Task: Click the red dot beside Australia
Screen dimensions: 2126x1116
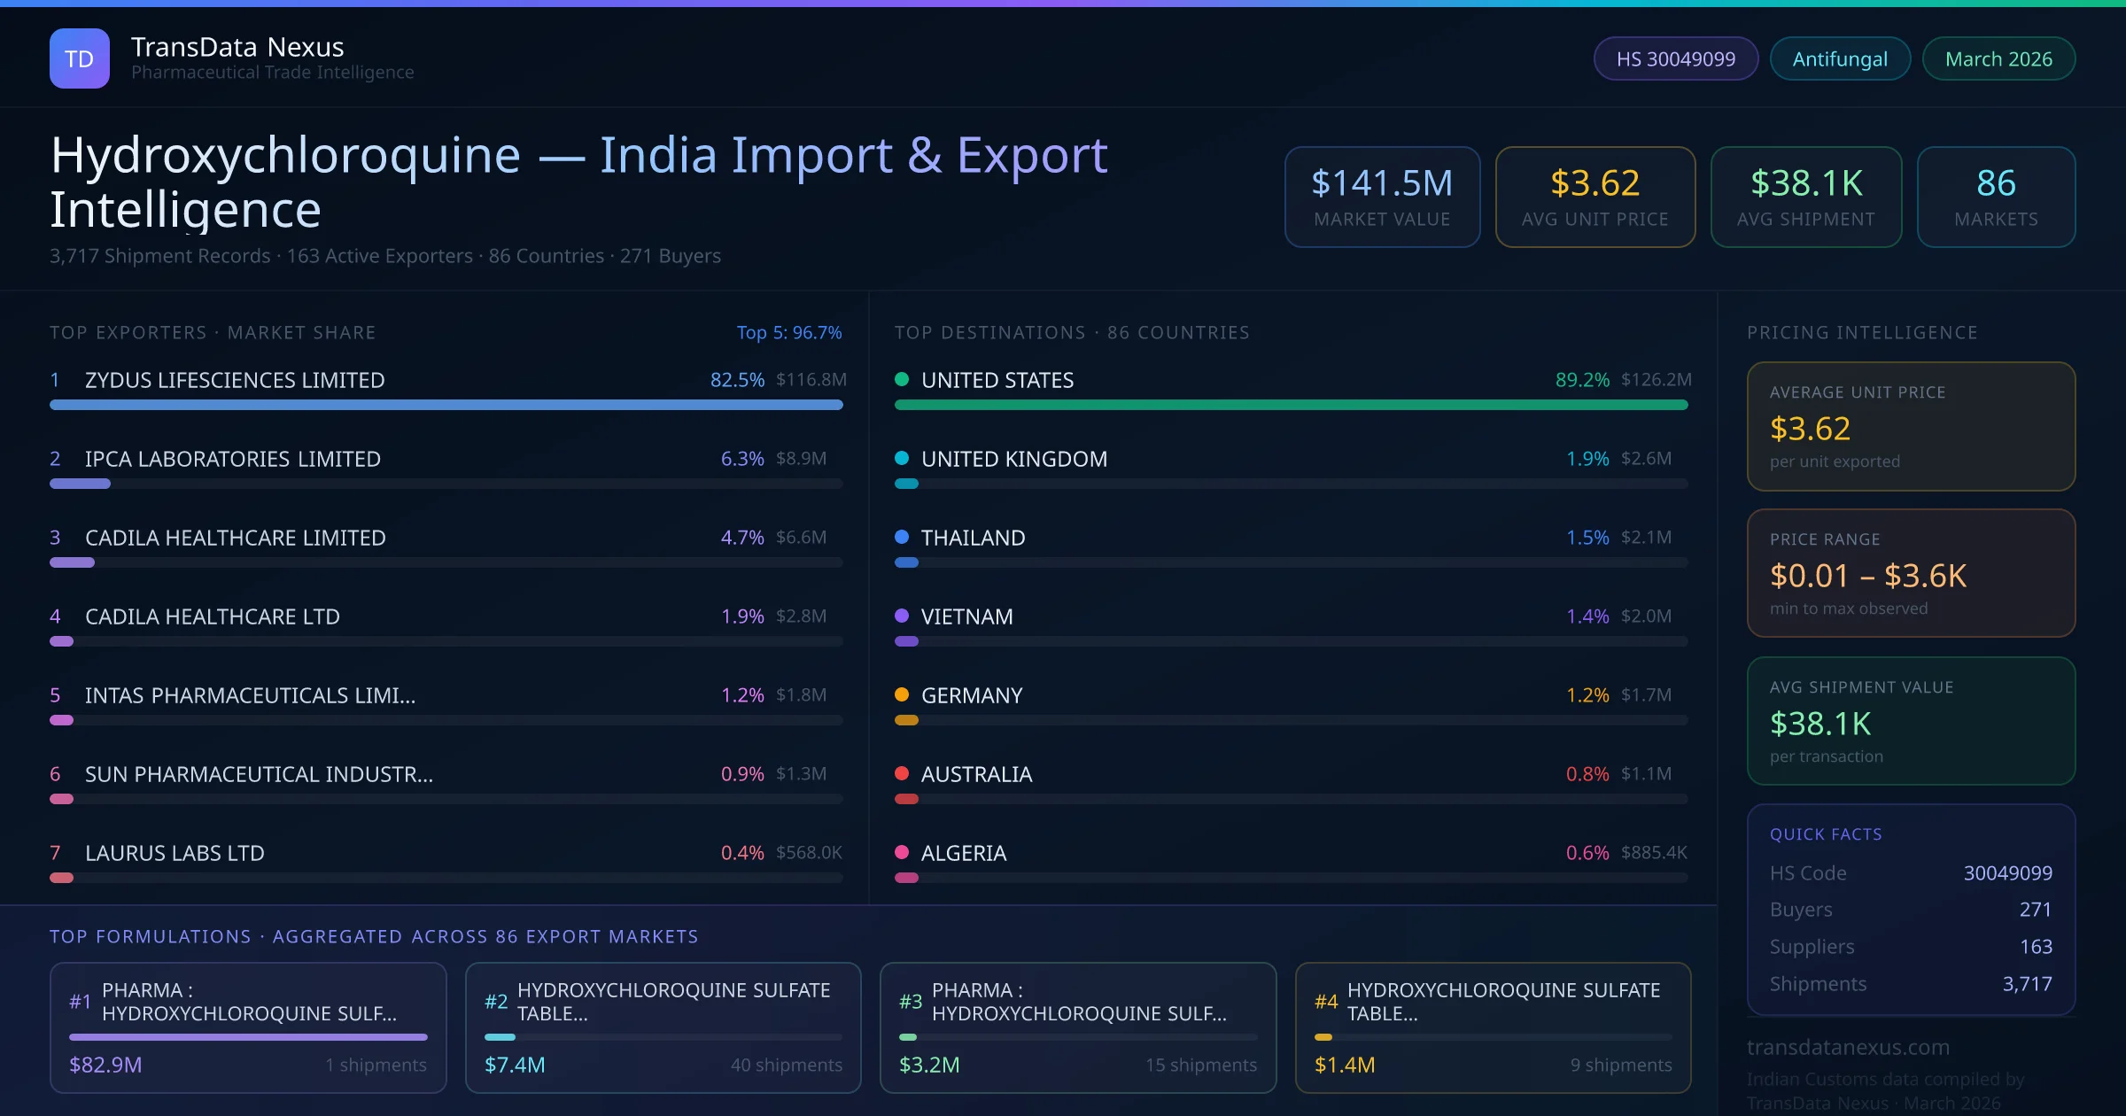Action: (x=902, y=773)
